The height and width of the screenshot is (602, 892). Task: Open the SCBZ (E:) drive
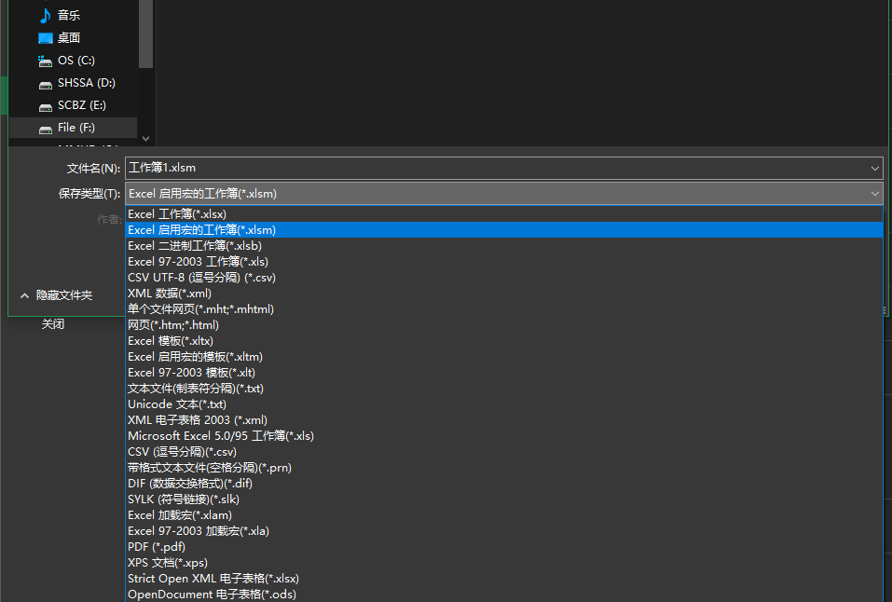pyautogui.click(x=81, y=105)
